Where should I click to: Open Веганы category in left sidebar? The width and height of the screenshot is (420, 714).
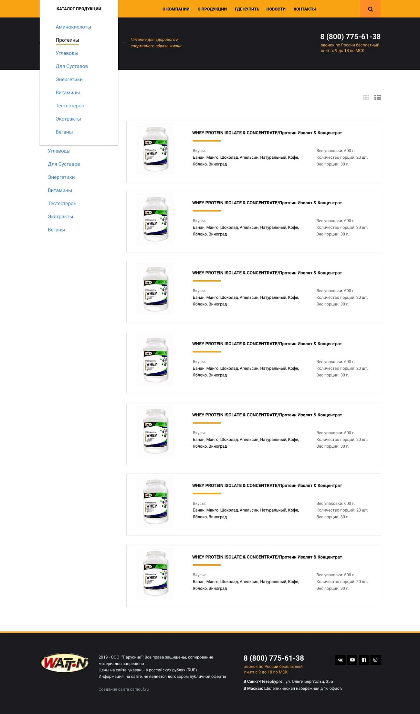point(56,230)
